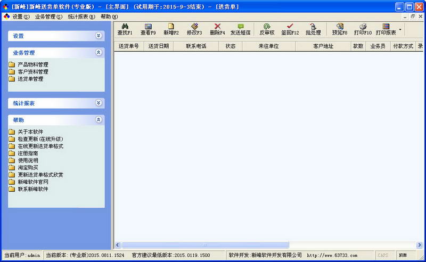Select the 修改F3 edit tool
This screenshot has width=426, height=262.
(194, 29)
